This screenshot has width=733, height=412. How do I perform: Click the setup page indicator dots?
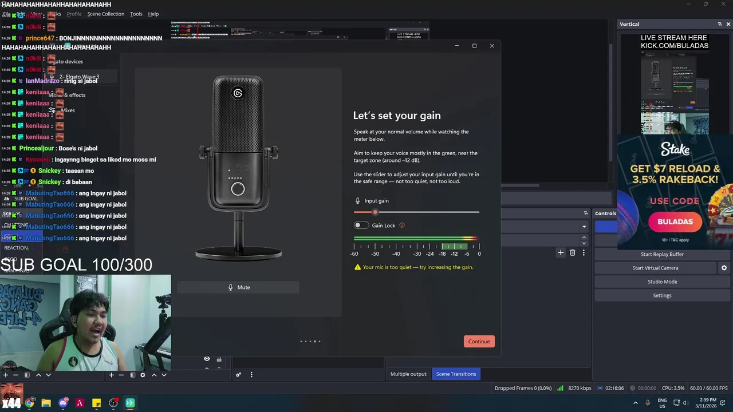pos(310,342)
